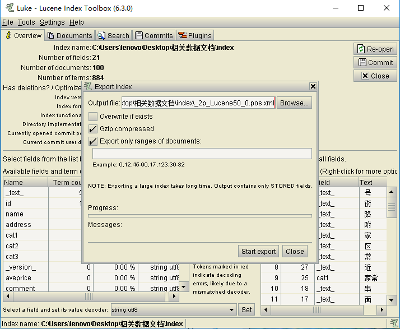This screenshot has width=400, height=329.
Task: Click the Name column header
Action: tap(26, 183)
